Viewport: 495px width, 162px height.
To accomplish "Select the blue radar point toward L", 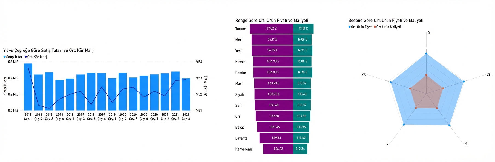I will click(404, 125).
